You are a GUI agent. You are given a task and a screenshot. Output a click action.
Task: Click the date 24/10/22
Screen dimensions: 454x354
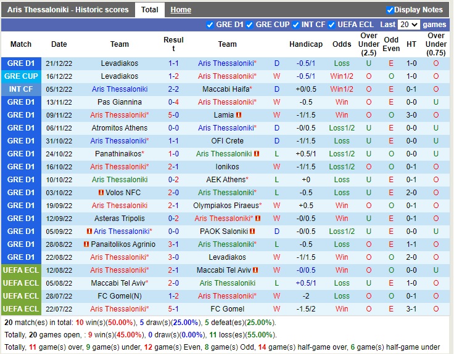pyautogui.click(x=59, y=154)
